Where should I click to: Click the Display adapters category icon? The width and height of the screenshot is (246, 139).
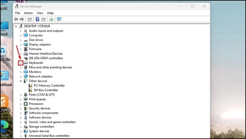[x=26, y=45]
